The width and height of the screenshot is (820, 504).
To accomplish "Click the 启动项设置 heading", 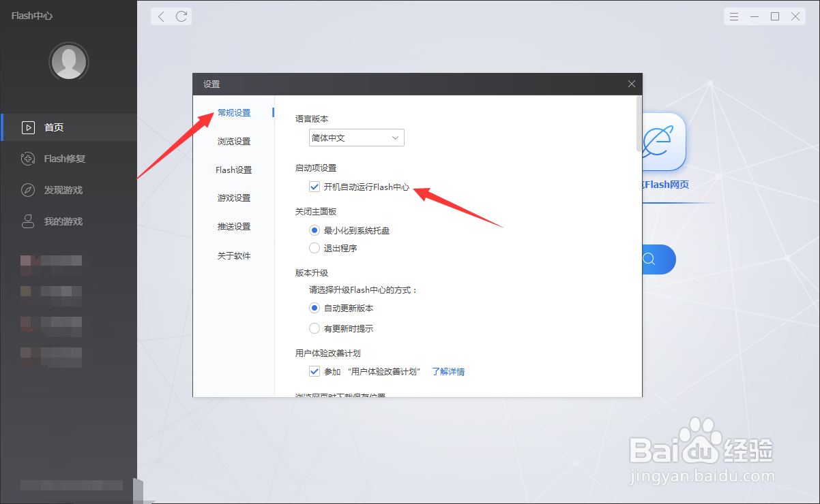I will click(316, 168).
